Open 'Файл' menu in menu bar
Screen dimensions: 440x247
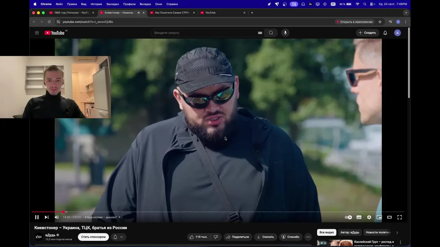[59, 4]
